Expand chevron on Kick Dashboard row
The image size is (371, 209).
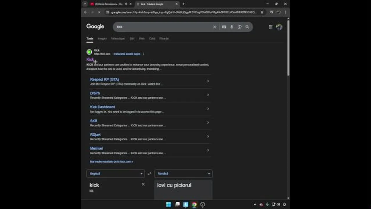pyautogui.click(x=208, y=109)
